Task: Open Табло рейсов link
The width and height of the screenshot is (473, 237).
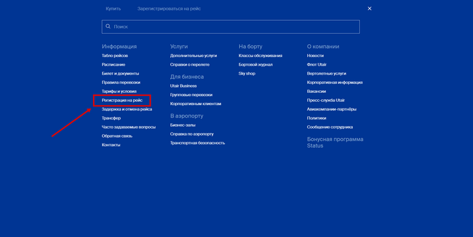Action: click(115, 55)
